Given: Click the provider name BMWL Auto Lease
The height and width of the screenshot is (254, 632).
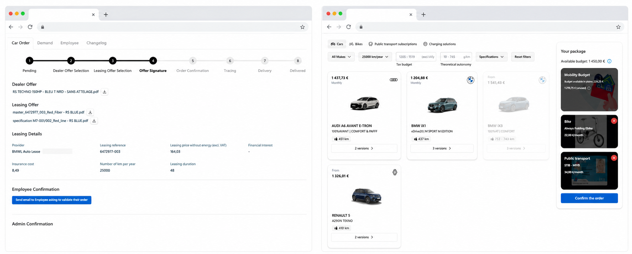Looking at the screenshot, I should 26,152.
